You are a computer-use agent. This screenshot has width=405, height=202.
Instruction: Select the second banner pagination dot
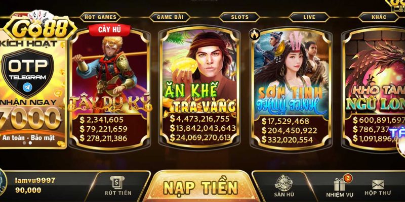click(x=30, y=143)
